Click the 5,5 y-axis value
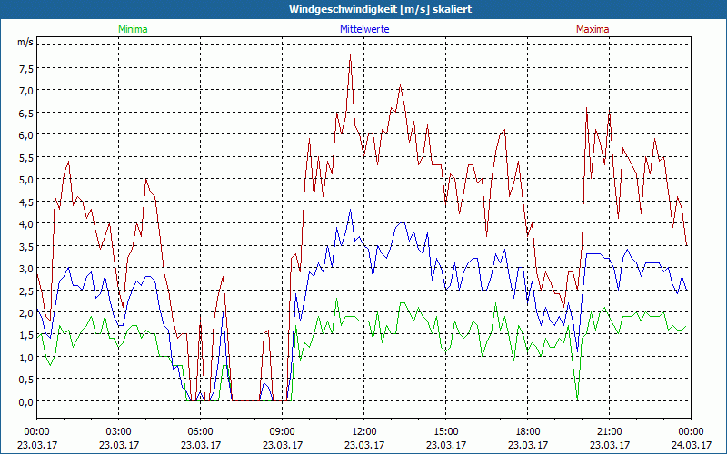This screenshot has height=454, width=727. [x=26, y=157]
